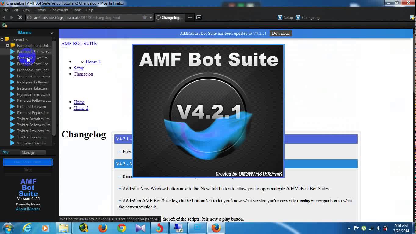Click the Stop button in iMacros
Image resolution: width=416 pixels, height=234 pixels.
tap(28, 170)
